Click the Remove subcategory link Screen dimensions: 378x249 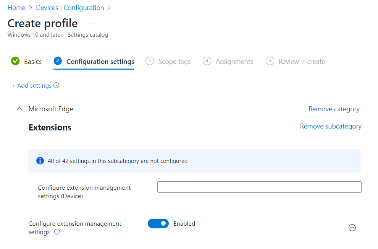(331, 126)
